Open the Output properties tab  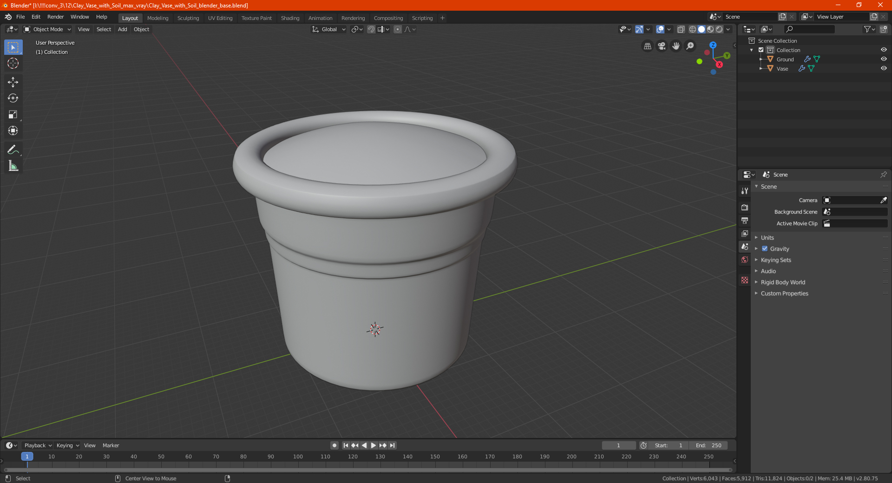tap(745, 220)
